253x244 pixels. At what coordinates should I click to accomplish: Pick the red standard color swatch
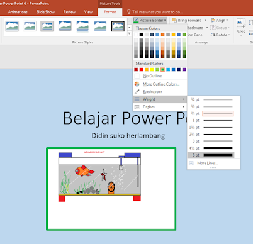coord(141,69)
